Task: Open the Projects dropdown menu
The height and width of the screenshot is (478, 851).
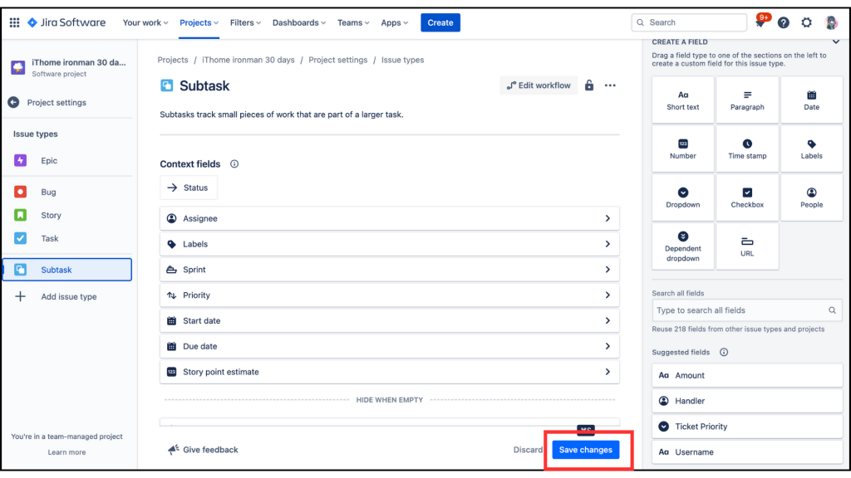Action: [x=199, y=22]
